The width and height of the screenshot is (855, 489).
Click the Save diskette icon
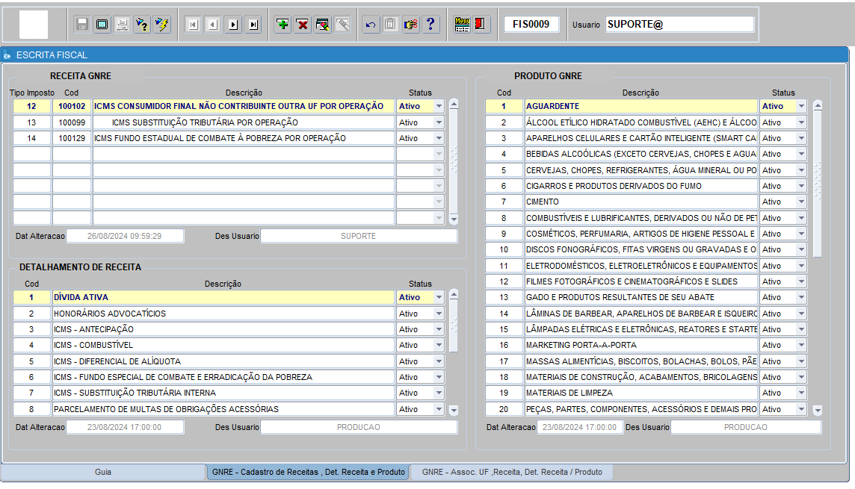pos(82,24)
